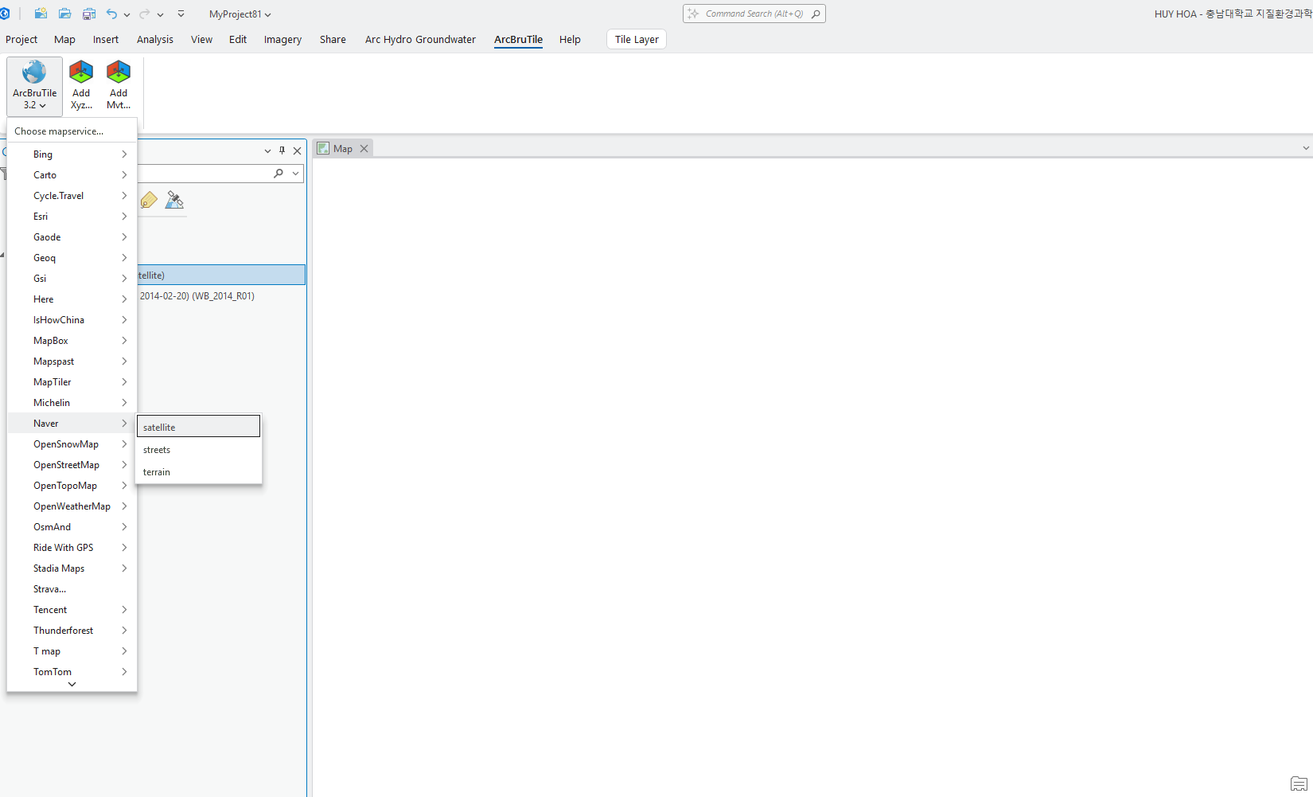Expand the OsmAnd submenu
The height and width of the screenshot is (797, 1313).
[x=72, y=527]
